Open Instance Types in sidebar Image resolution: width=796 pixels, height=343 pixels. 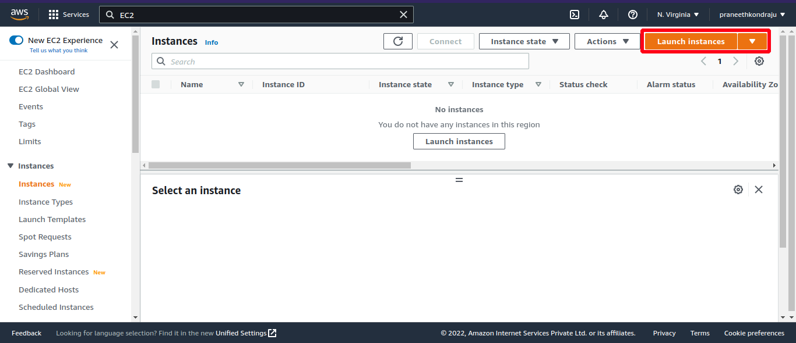[45, 202]
